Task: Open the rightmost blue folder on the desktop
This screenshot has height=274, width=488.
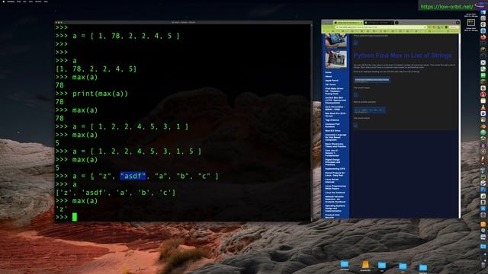Action: pos(423,267)
